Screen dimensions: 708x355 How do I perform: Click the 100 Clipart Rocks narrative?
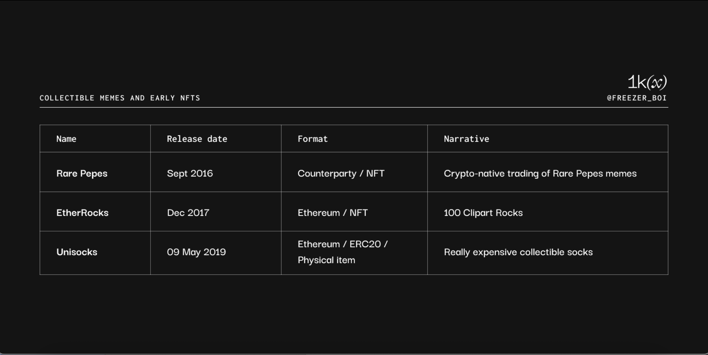(x=483, y=213)
